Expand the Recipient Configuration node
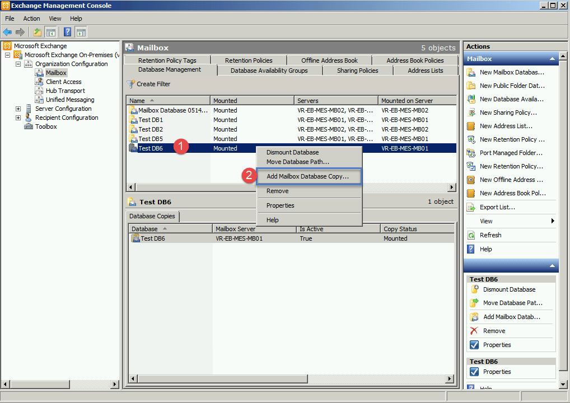570x403 pixels. 18,118
